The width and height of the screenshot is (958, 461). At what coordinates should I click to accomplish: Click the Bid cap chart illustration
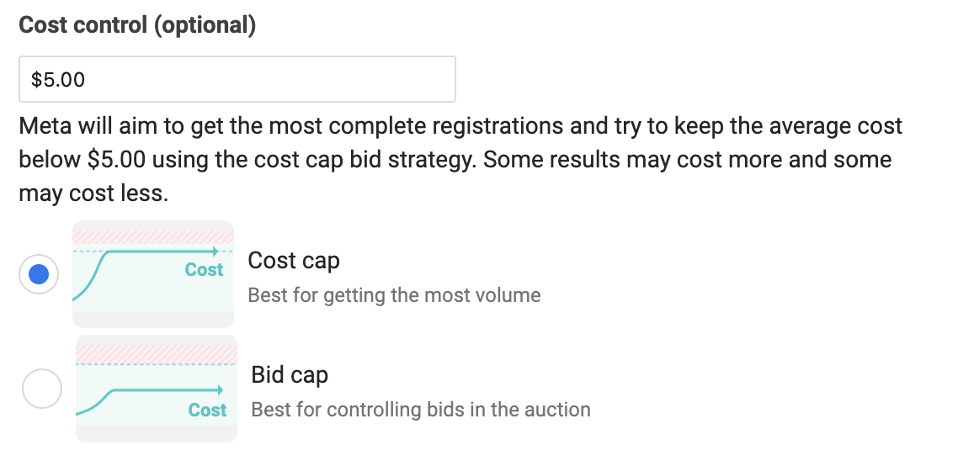click(x=157, y=389)
